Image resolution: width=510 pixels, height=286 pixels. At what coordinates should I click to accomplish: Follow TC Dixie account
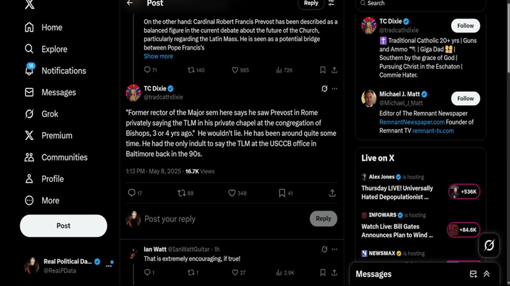pyautogui.click(x=465, y=26)
